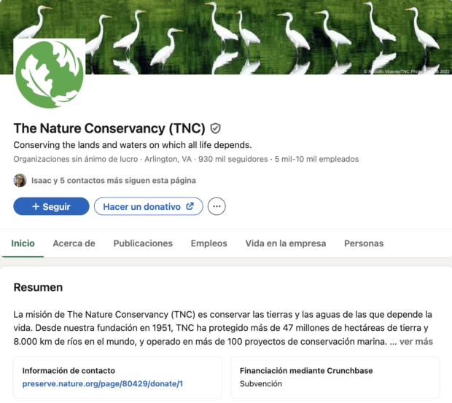452x403 pixels.
Task: Click the verified shield badge icon
Action: coord(215,128)
